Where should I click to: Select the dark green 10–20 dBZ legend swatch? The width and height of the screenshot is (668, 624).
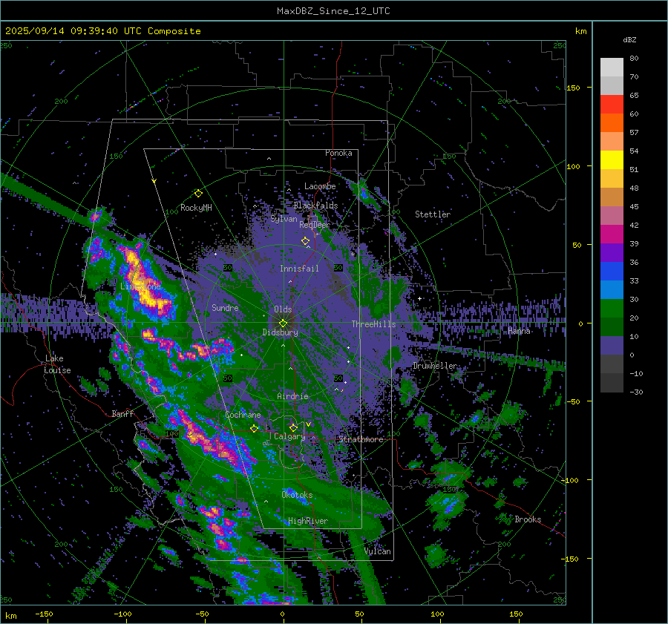612,327
